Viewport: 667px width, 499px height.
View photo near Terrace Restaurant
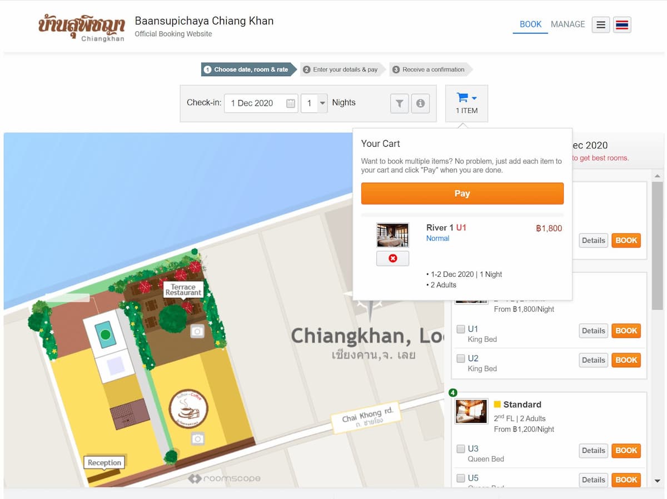(197, 332)
